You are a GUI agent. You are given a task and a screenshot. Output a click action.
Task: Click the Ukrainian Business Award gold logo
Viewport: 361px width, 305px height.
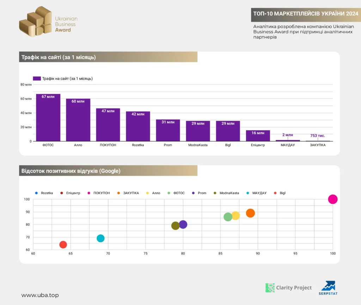click(x=48, y=21)
